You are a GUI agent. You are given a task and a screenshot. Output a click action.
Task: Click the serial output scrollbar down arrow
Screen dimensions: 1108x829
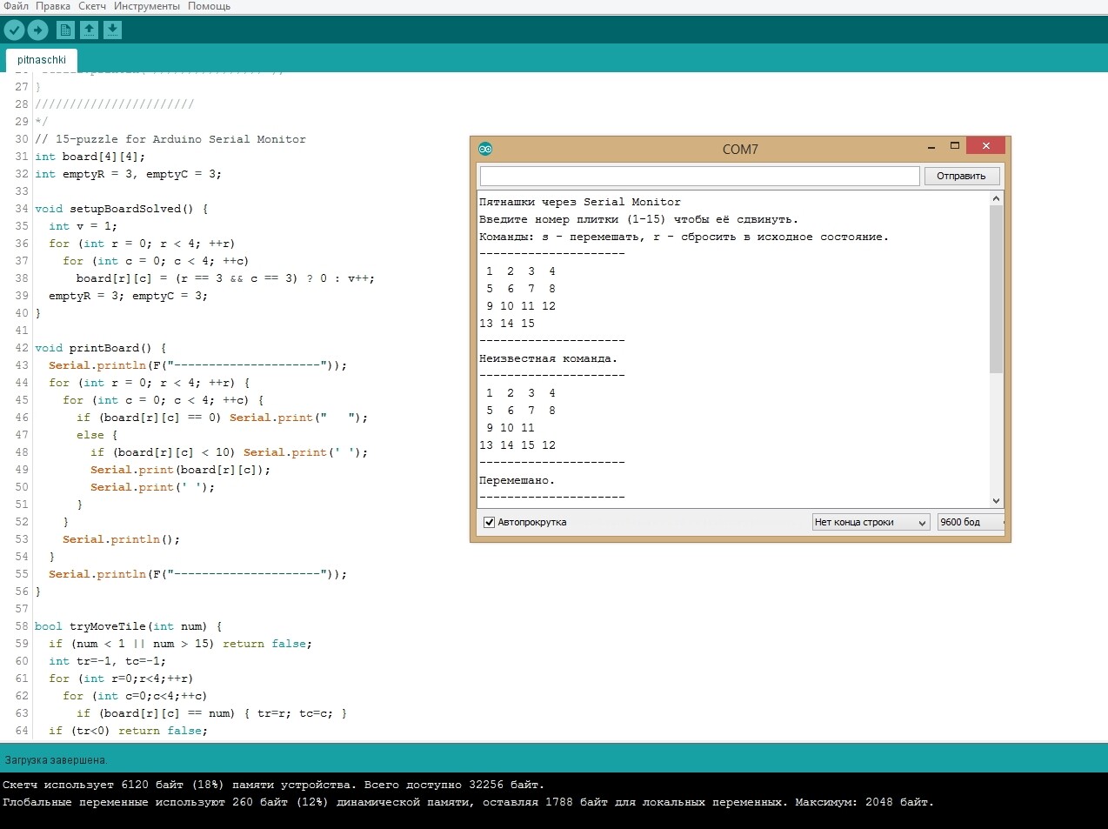tap(997, 501)
